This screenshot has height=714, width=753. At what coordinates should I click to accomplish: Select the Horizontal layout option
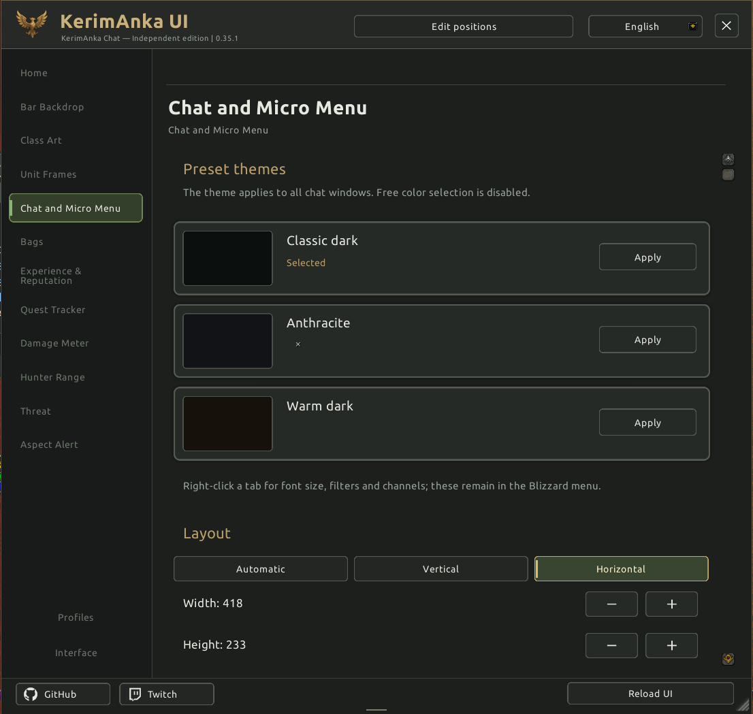tap(621, 569)
